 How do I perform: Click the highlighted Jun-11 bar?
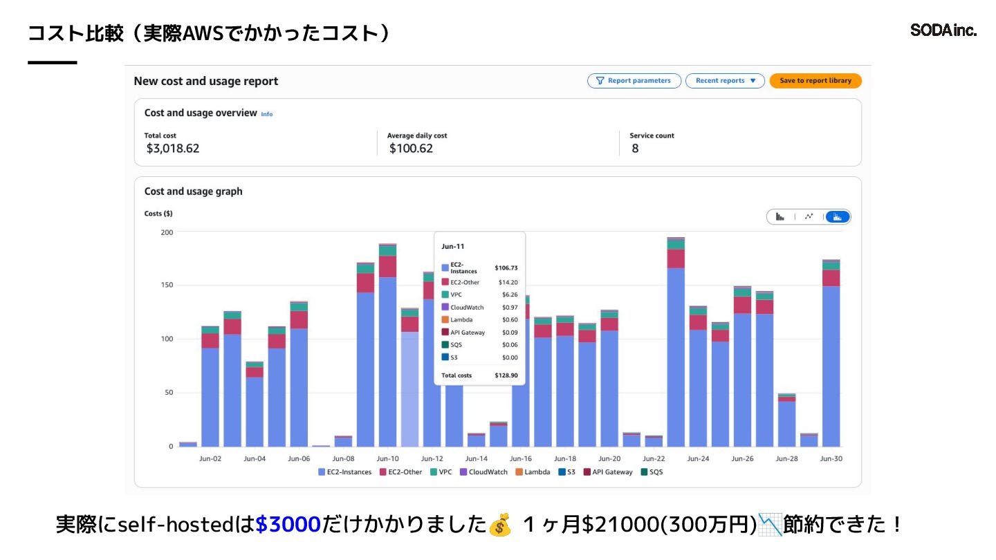pos(410,377)
